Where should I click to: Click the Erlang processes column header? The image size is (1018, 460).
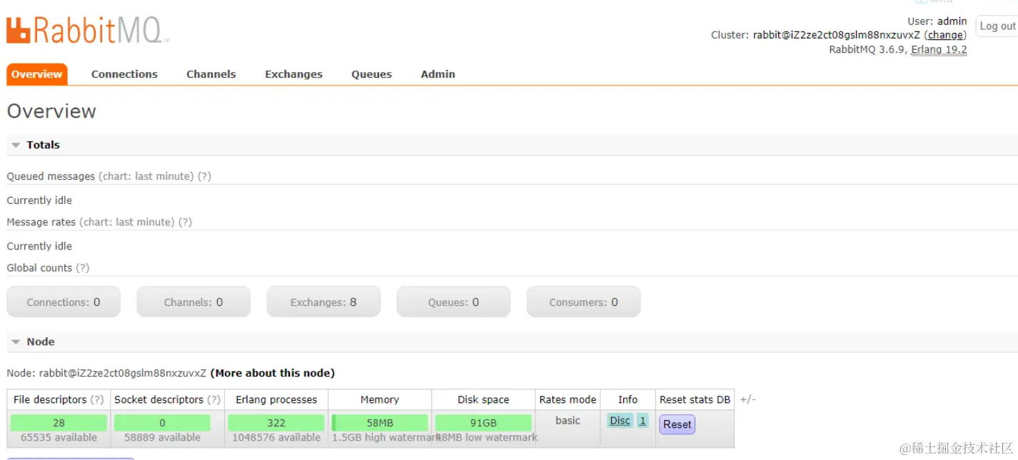(276, 399)
